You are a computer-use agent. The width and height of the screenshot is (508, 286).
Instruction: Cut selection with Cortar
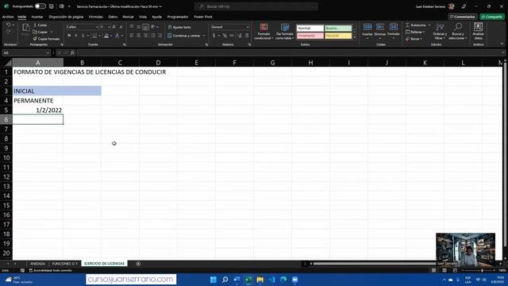point(40,25)
